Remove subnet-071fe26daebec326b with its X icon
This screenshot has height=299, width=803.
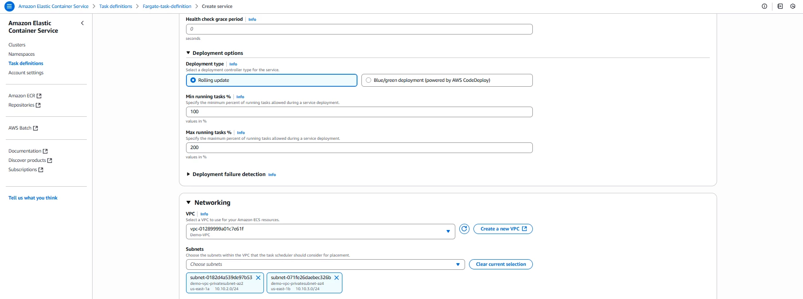[x=337, y=278]
